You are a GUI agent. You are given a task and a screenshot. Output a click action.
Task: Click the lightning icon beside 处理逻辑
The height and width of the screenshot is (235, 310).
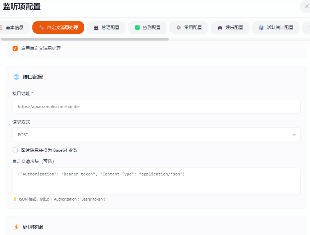[16, 227]
